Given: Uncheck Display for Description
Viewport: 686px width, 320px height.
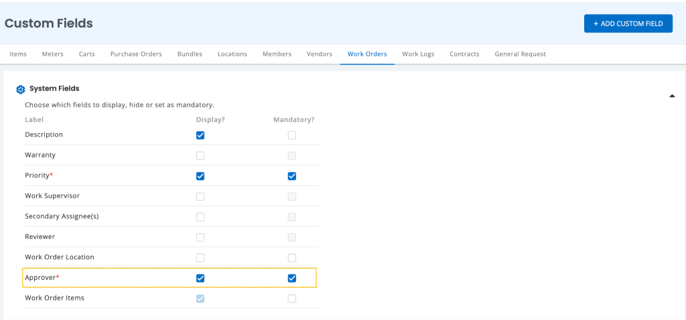Looking at the screenshot, I should click(200, 135).
